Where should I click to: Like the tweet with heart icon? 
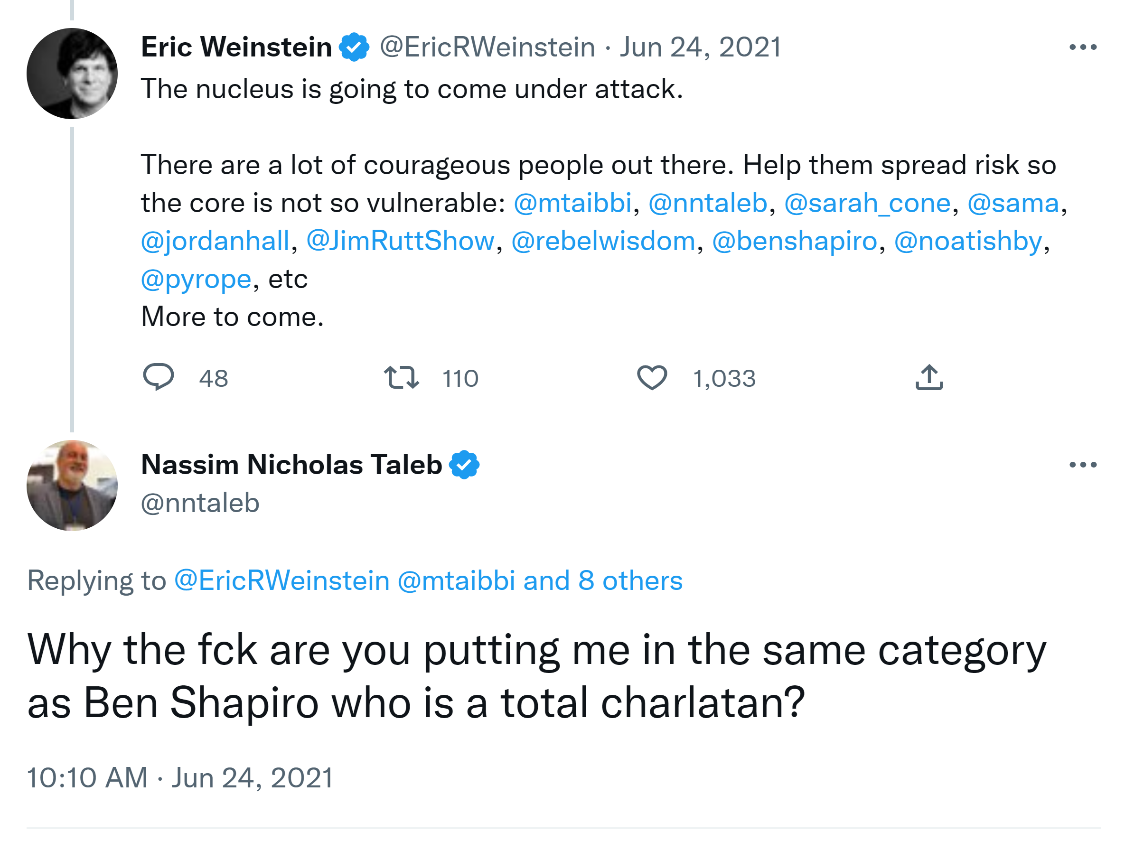click(651, 377)
